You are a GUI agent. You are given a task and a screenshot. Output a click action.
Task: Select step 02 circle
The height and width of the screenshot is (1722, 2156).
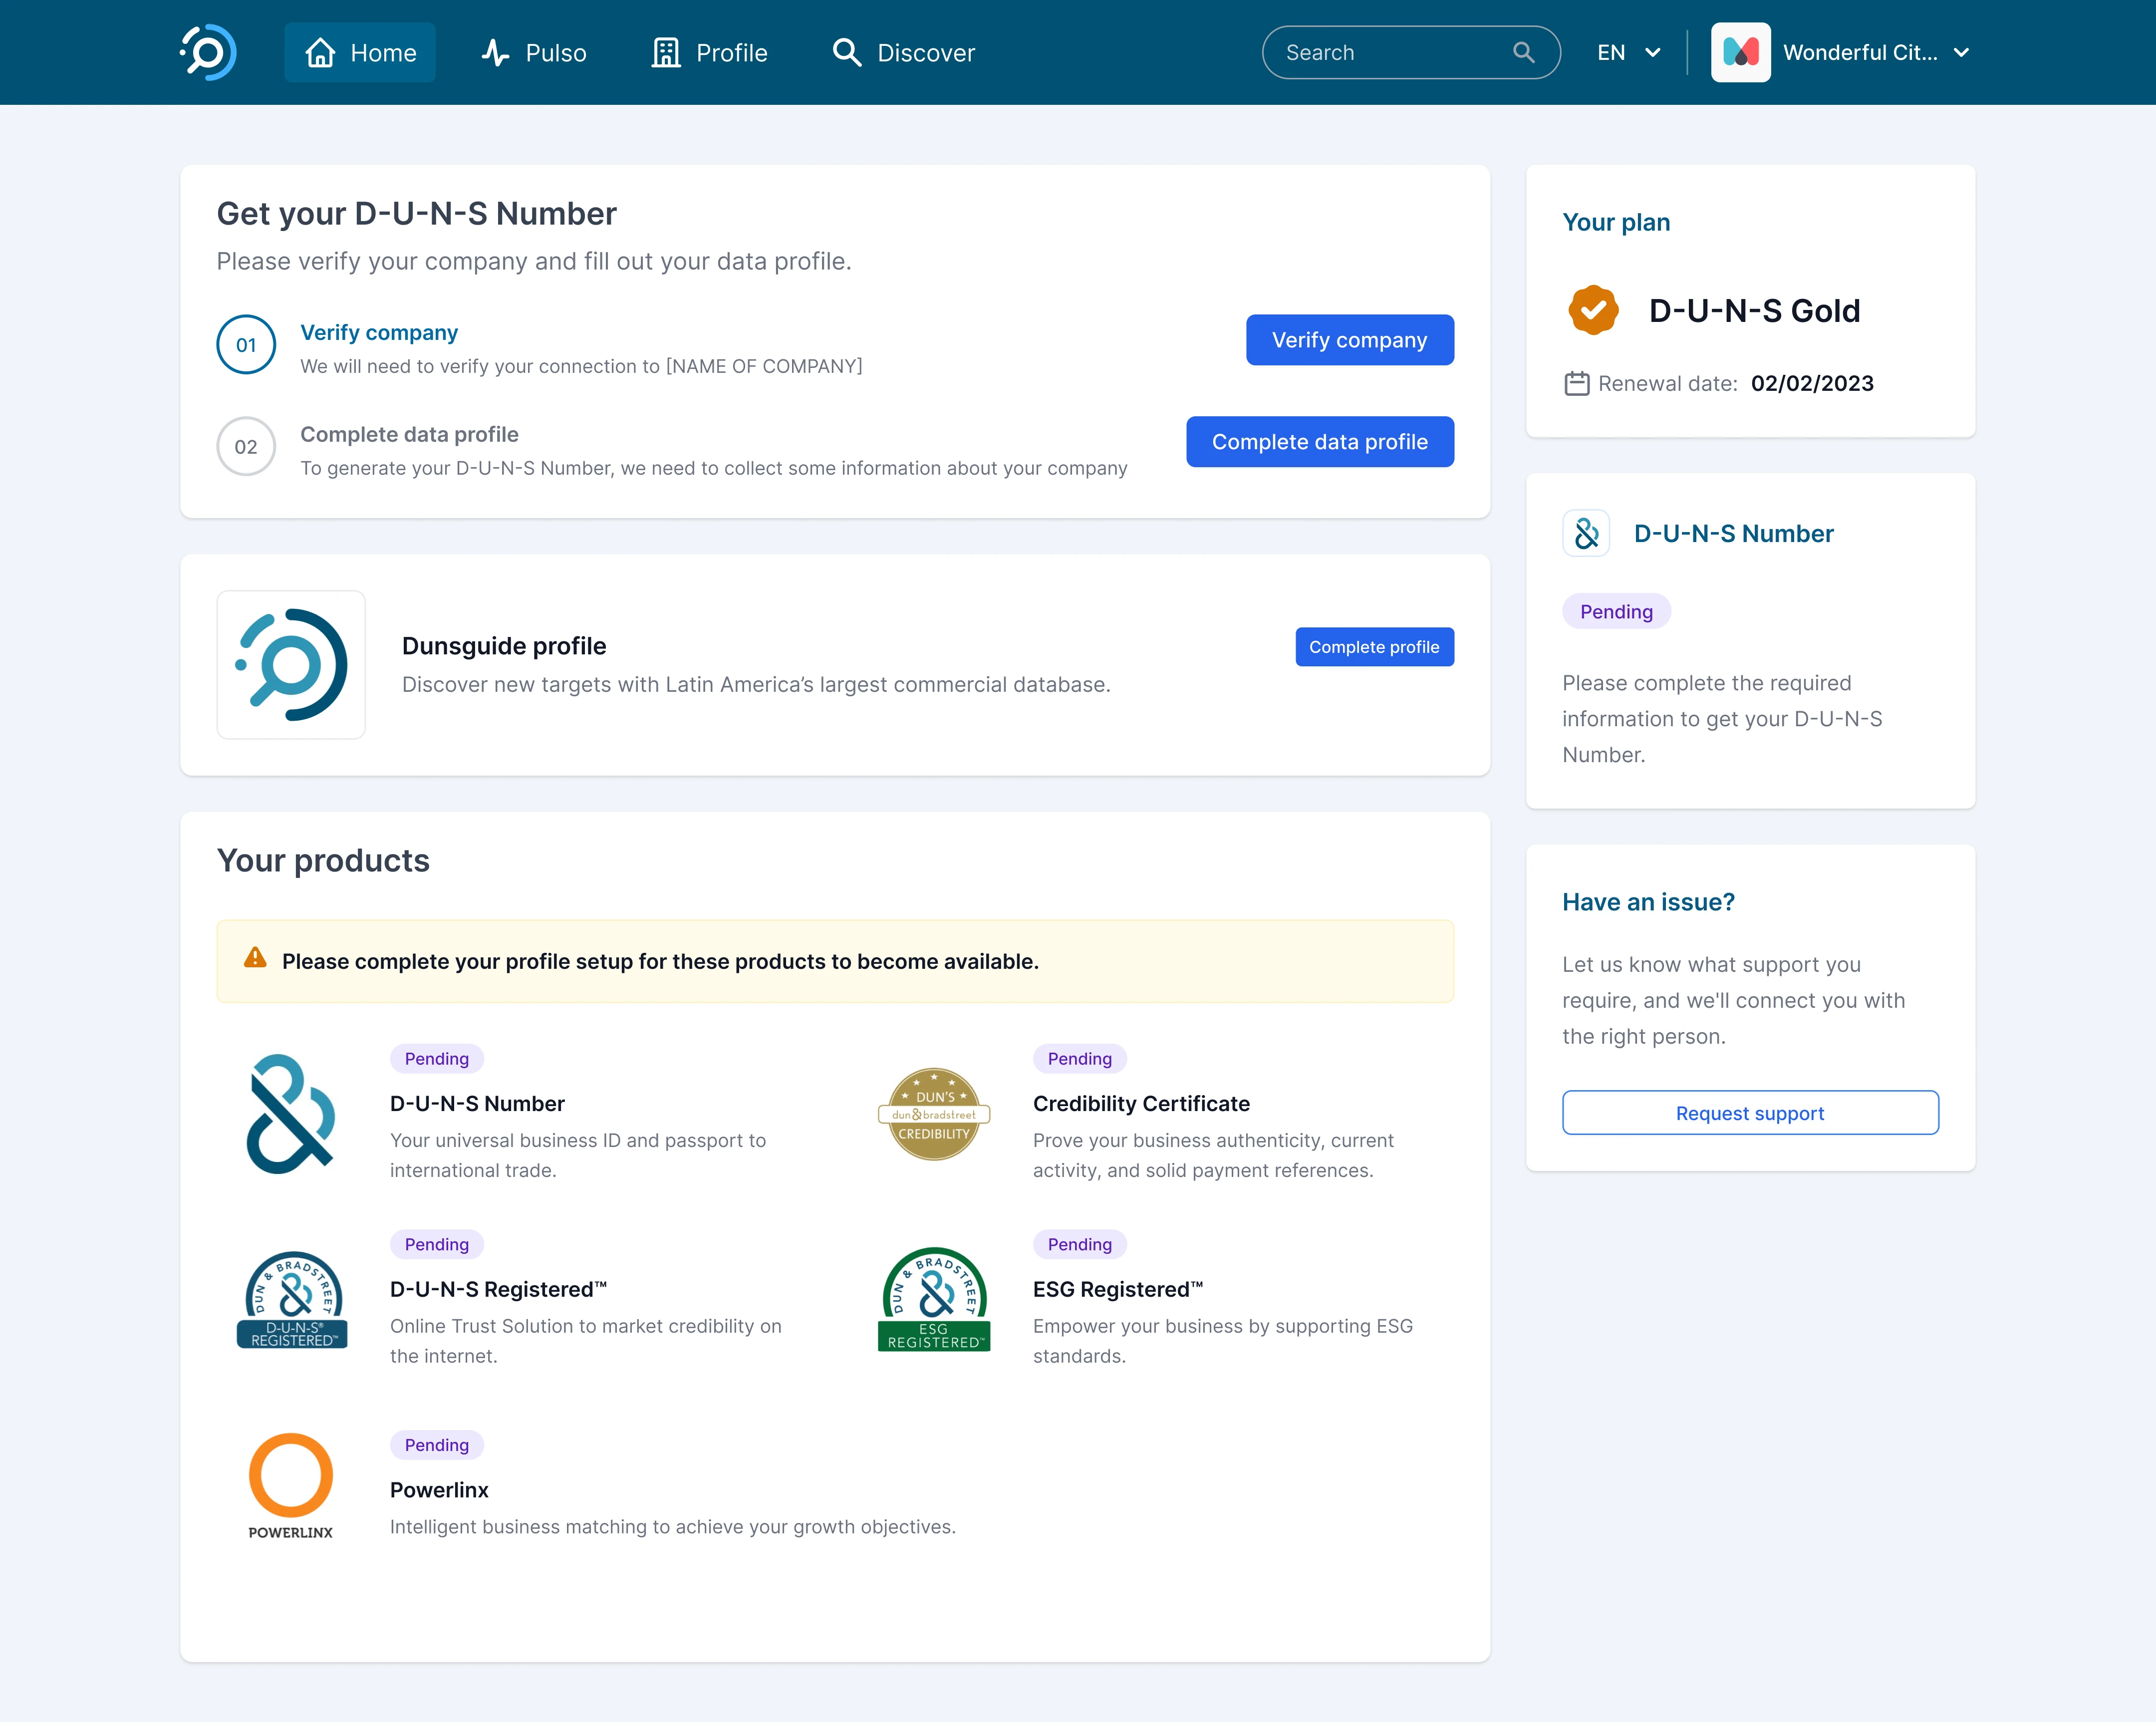click(x=246, y=446)
